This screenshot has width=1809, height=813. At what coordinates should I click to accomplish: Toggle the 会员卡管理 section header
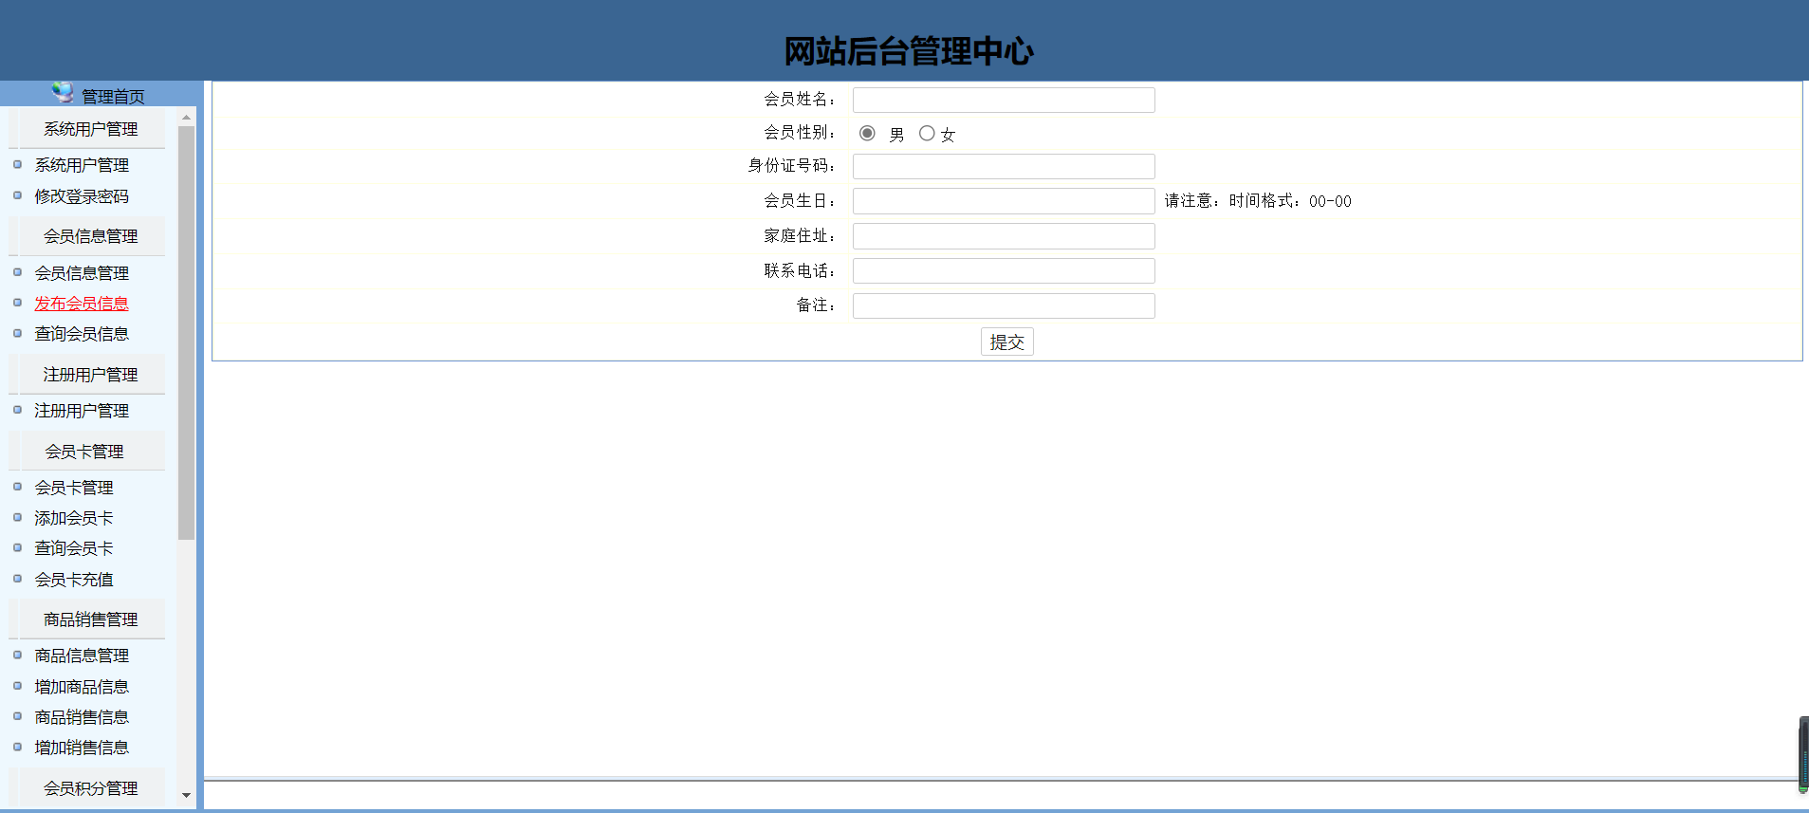click(84, 452)
